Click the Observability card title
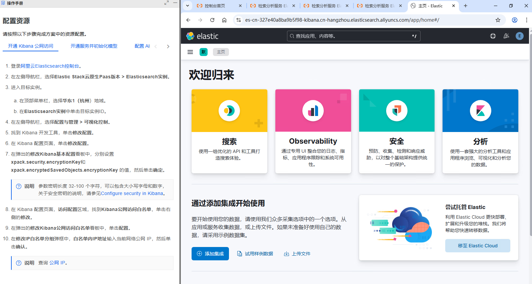The image size is (532, 284). click(x=313, y=141)
